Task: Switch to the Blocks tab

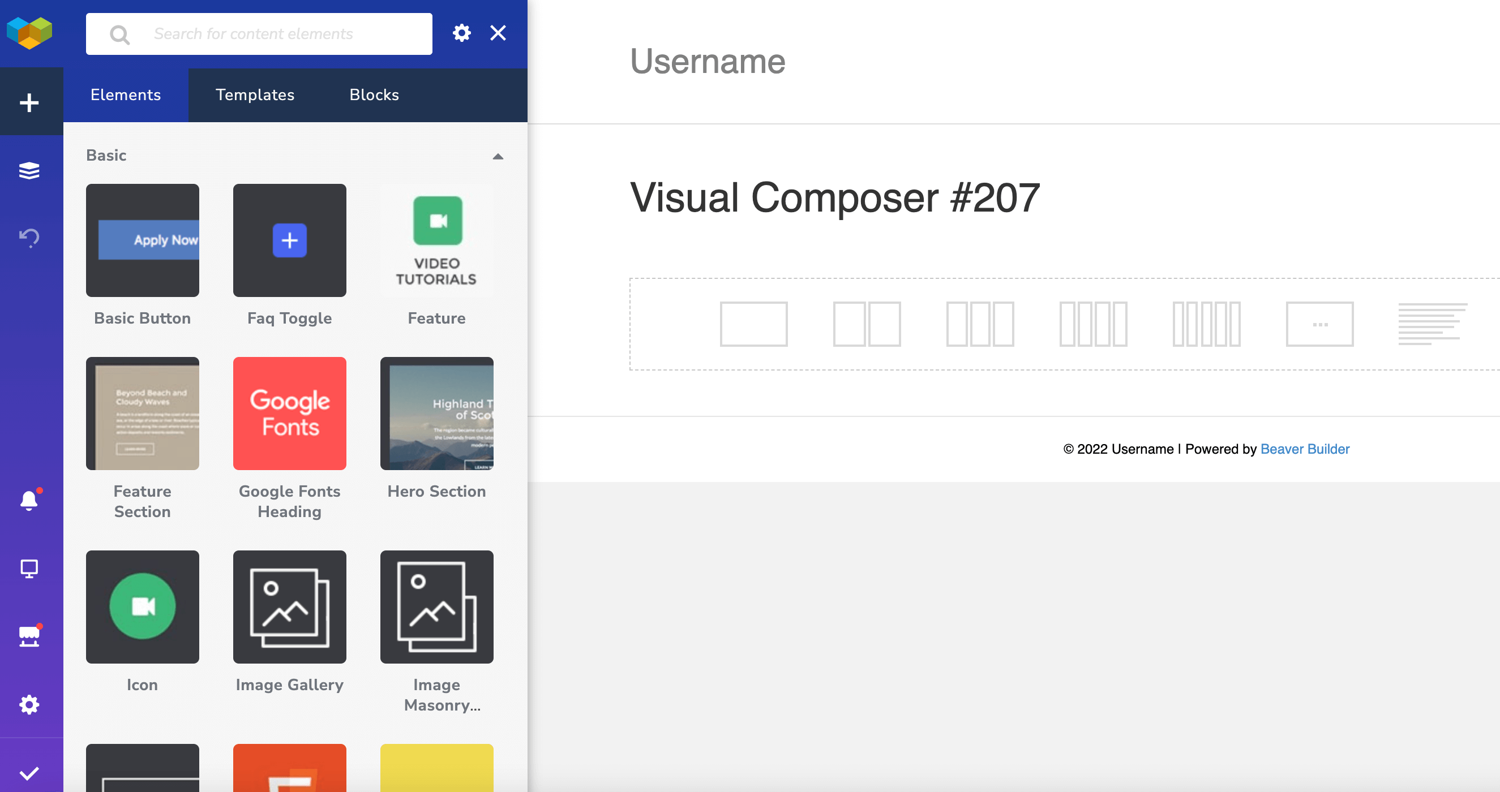Action: 374,95
